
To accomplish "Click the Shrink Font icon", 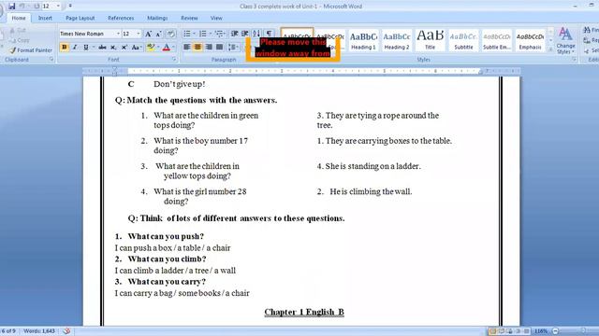I will tap(158, 34).
